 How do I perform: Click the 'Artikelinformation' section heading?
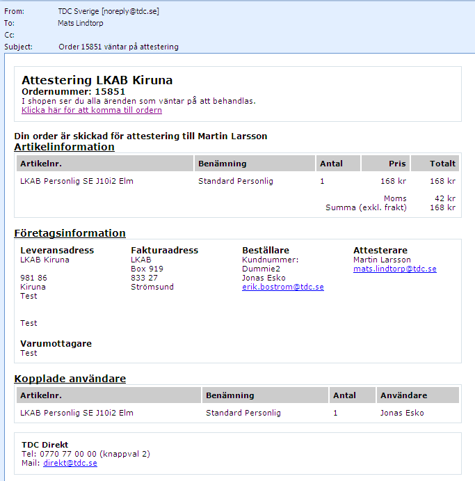pyautogui.click(x=64, y=147)
